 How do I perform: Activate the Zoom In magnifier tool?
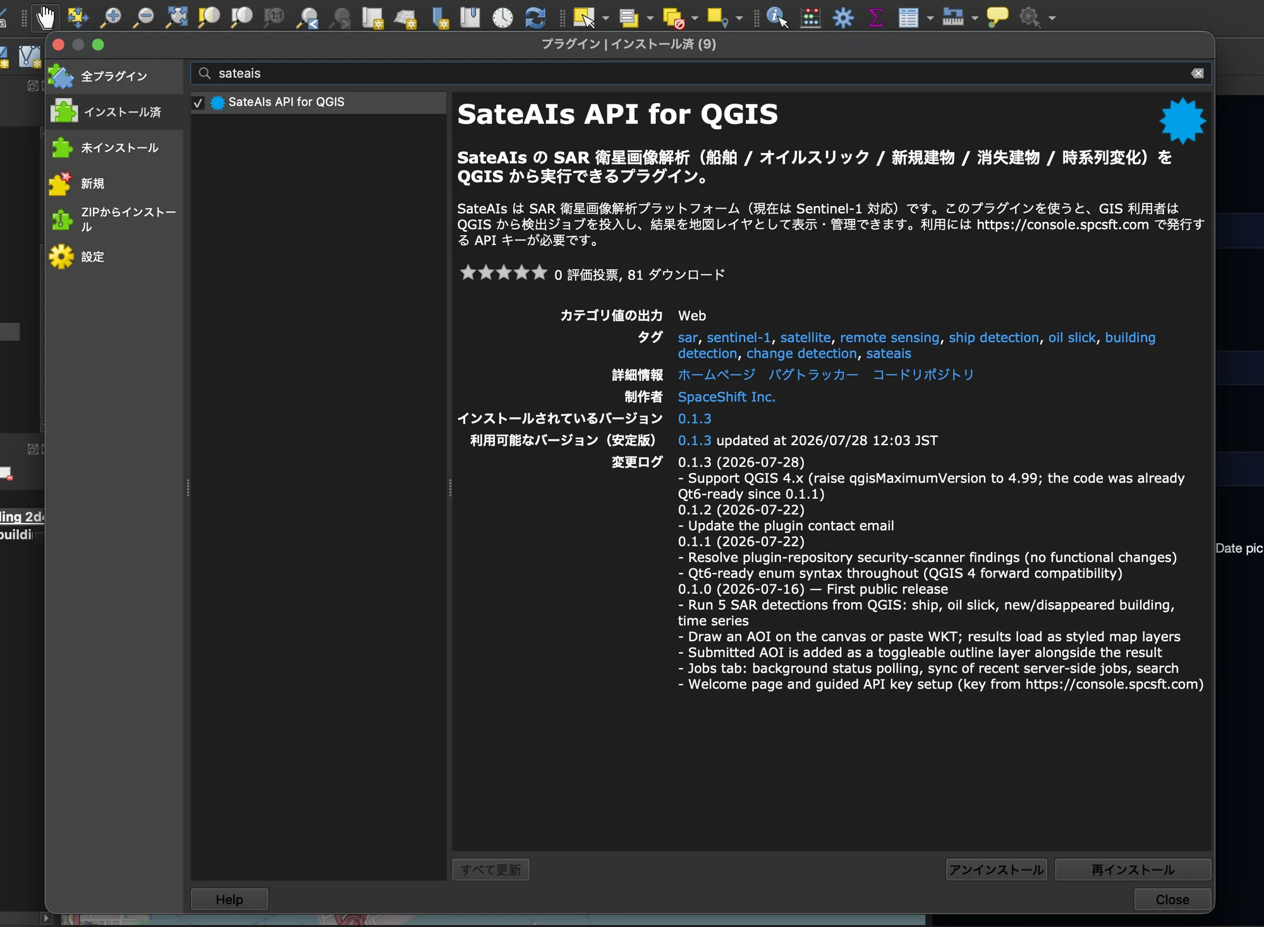[112, 17]
